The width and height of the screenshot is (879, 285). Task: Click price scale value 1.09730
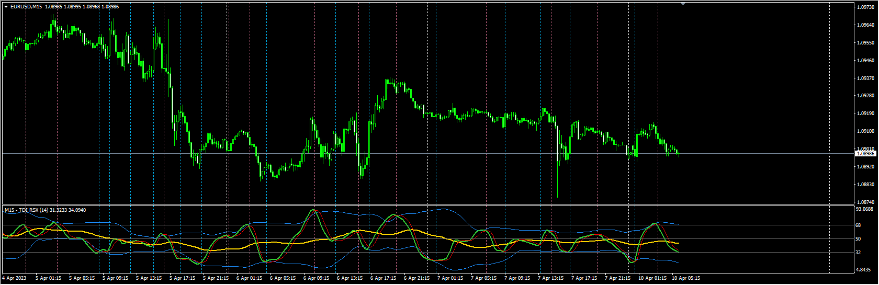coord(866,7)
